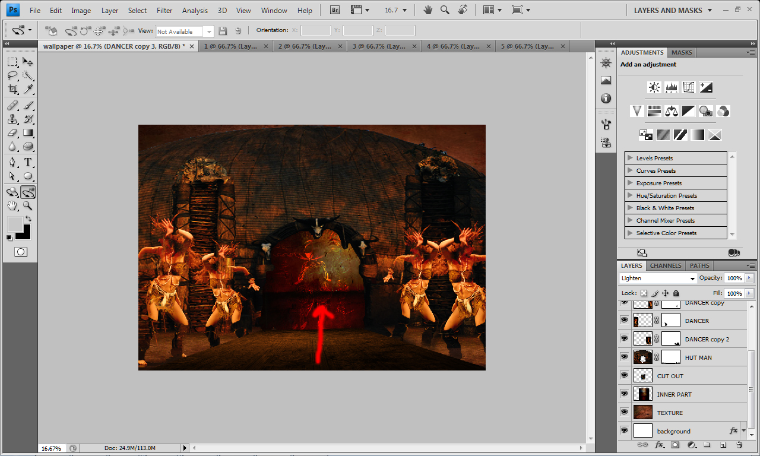Hide the DANCER copy 2 layer
This screenshot has height=456, width=760.
pyautogui.click(x=624, y=338)
